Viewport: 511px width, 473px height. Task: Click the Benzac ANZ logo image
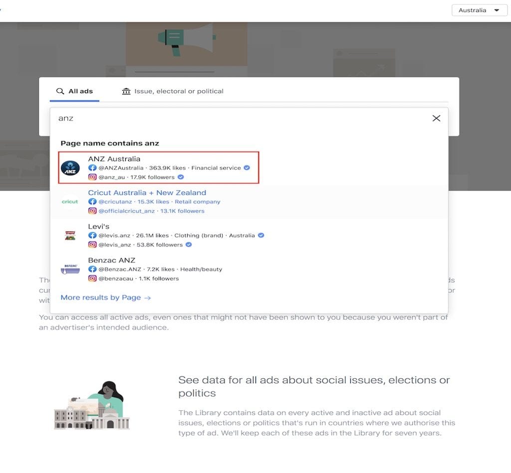tap(70, 269)
